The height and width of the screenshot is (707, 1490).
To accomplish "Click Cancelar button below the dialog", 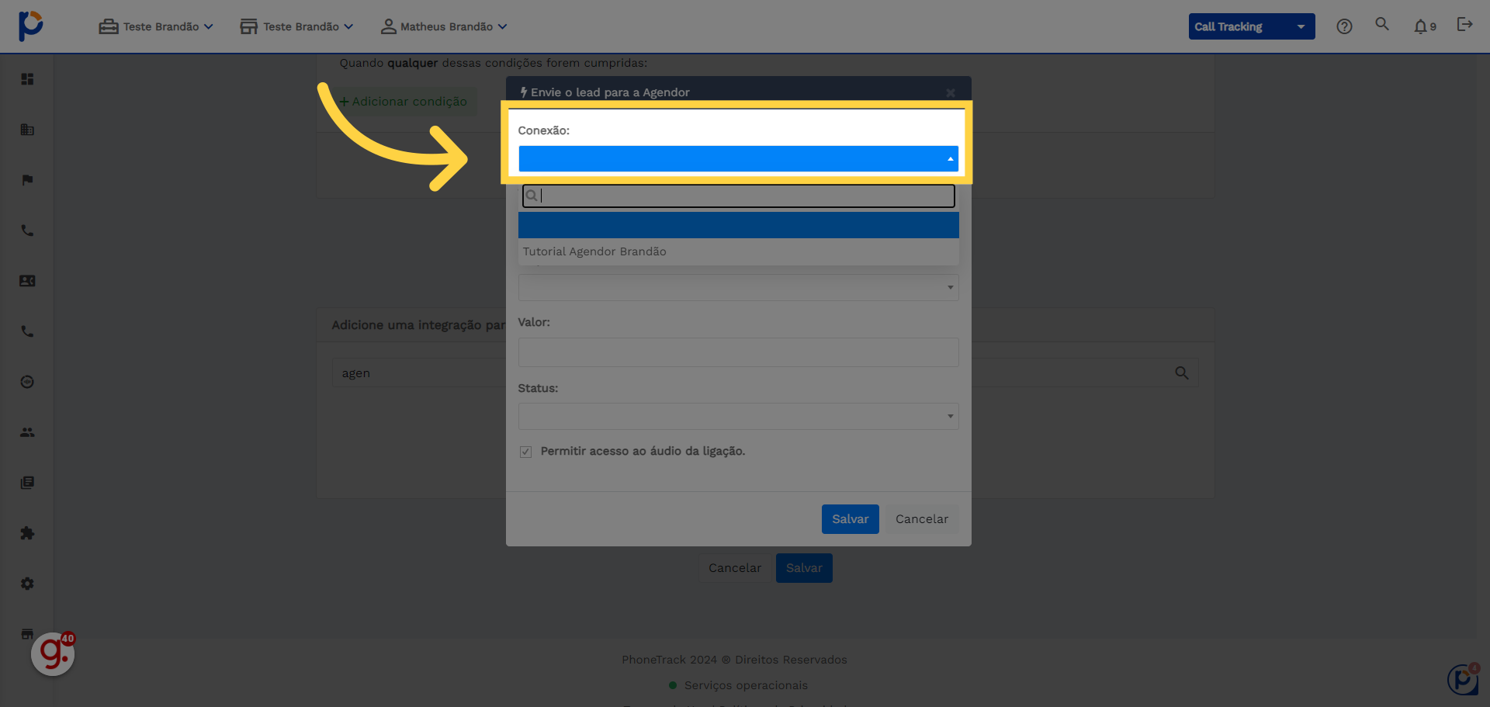I will (734, 568).
